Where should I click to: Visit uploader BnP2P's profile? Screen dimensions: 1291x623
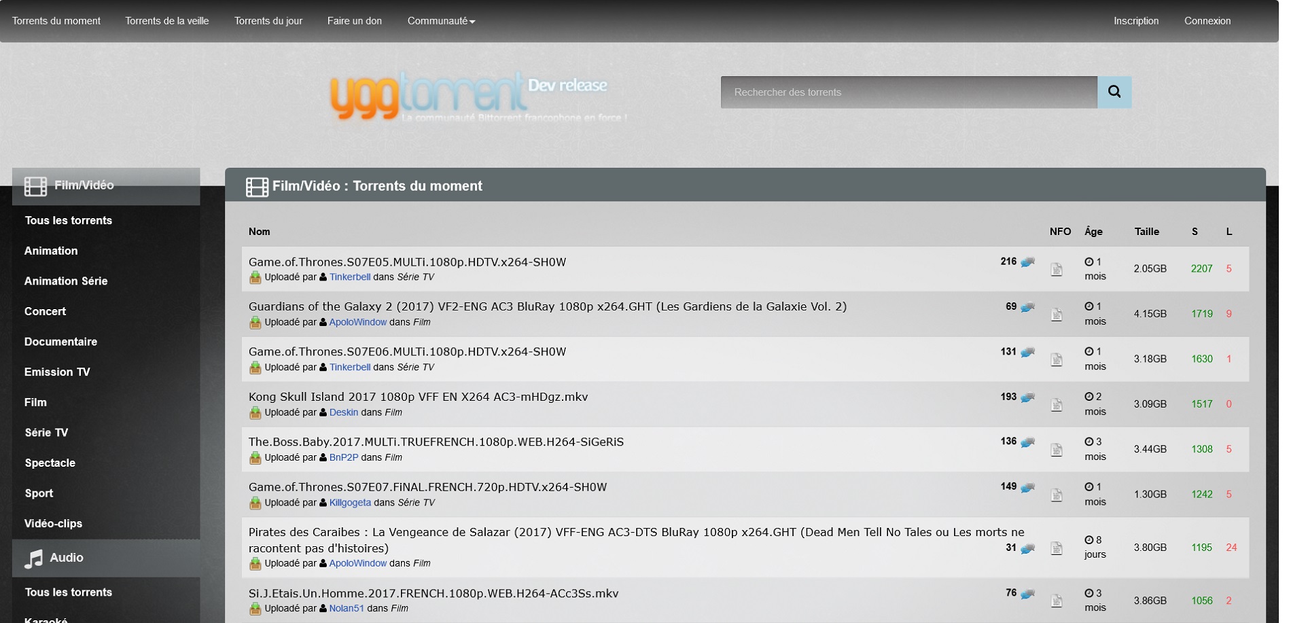[344, 458]
